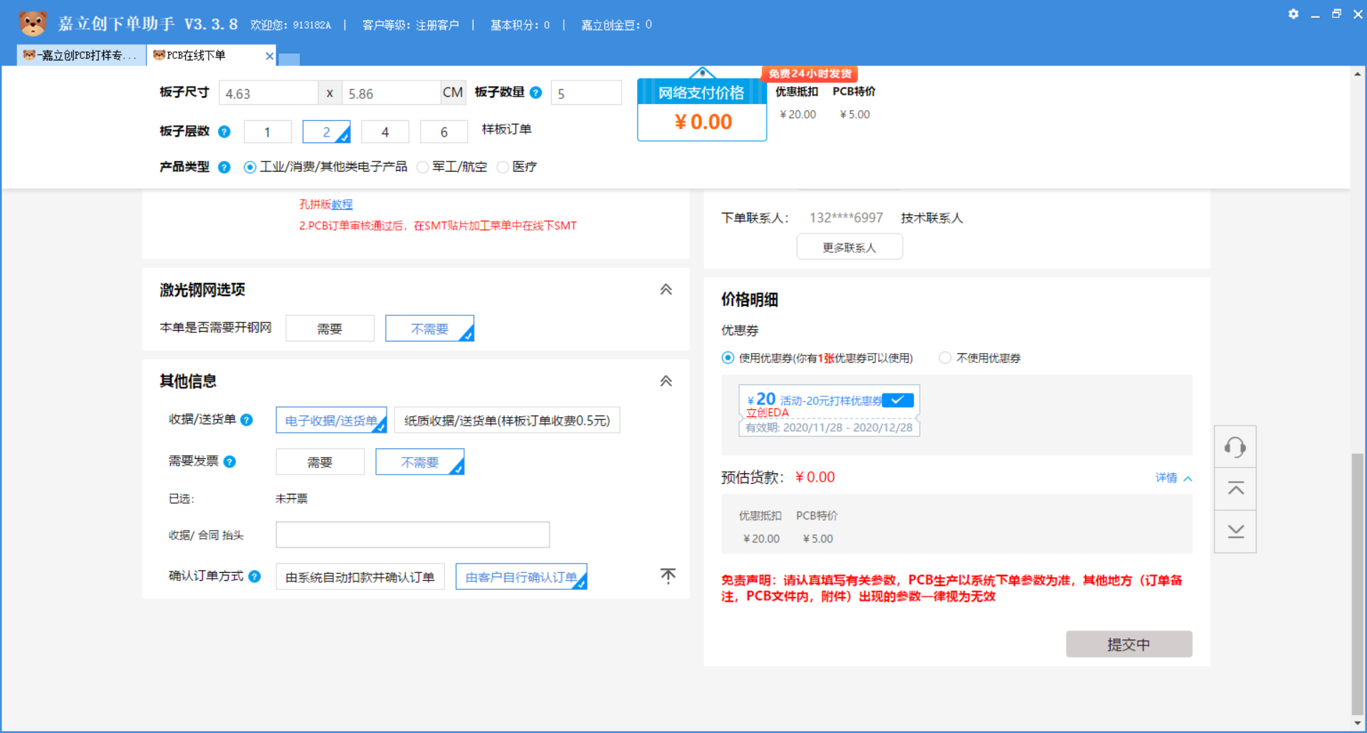Collapse the 激光钢网选项 section

tap(666, 290)
